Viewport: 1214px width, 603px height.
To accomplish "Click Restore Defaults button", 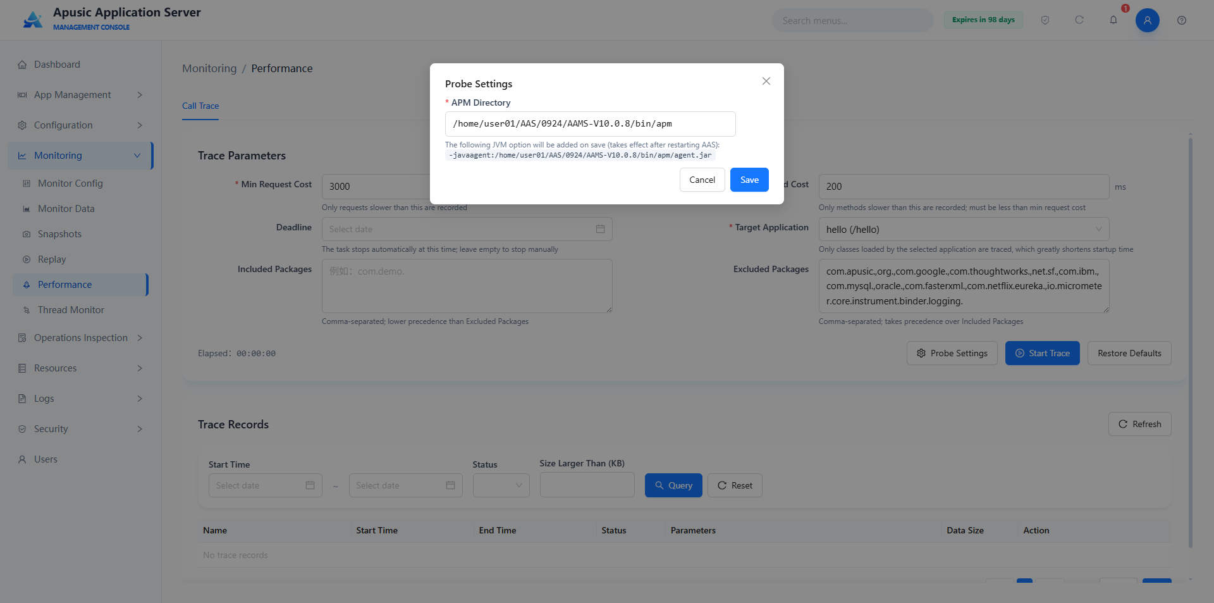I will click(1129, 353).
